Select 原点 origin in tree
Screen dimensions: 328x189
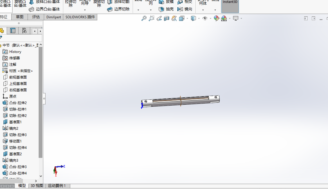tap(9, 96)
